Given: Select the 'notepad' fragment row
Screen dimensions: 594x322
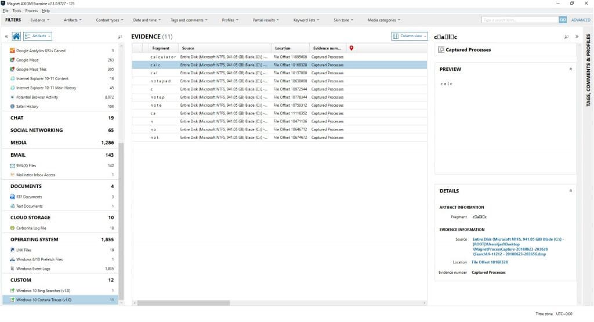Looking at the screenshot, I should 280,81.
